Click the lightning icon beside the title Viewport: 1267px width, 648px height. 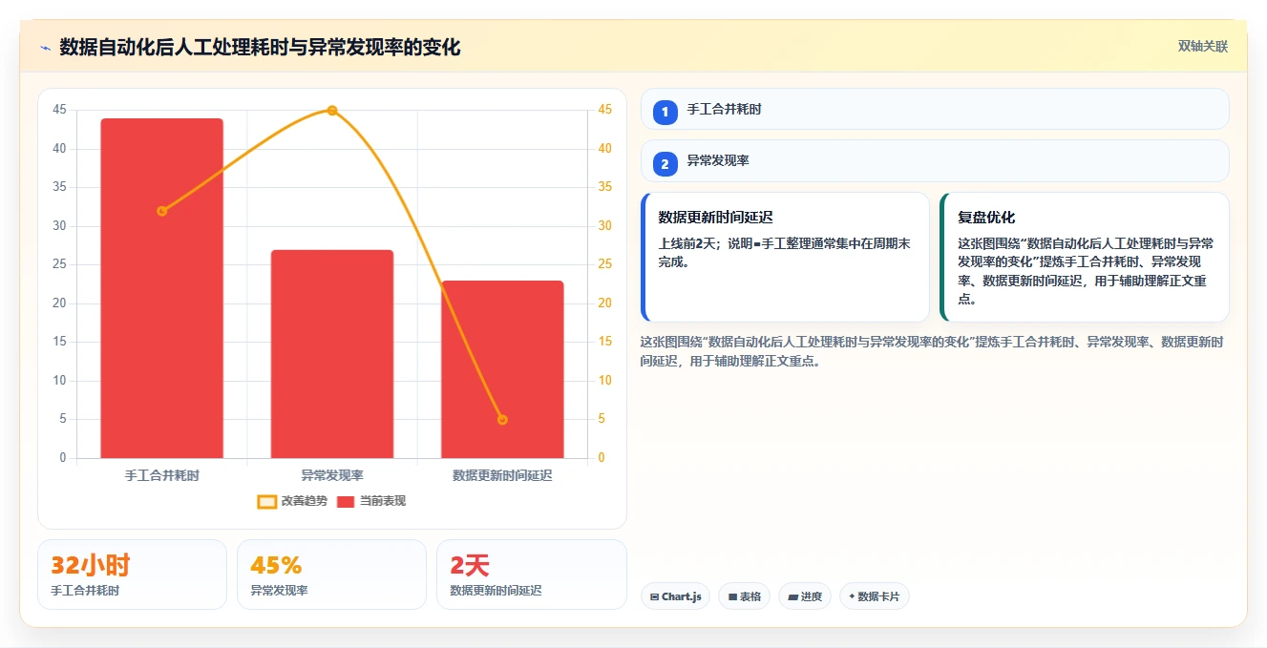(45, 48)
